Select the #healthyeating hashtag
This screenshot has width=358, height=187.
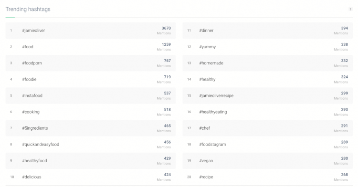(213, 112)
